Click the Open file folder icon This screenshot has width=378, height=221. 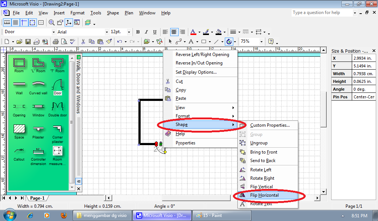click(x=20, y=42)
